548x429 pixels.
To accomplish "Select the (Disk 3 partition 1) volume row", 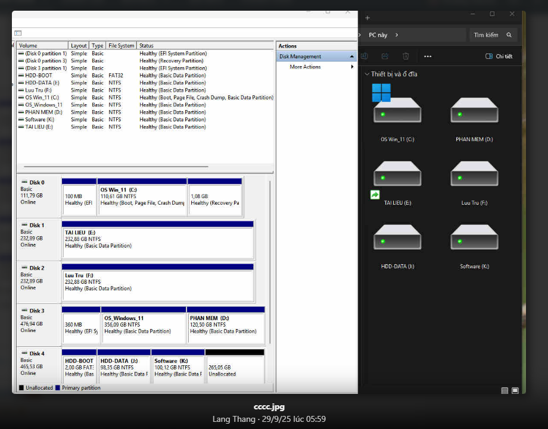I will 145,68.
